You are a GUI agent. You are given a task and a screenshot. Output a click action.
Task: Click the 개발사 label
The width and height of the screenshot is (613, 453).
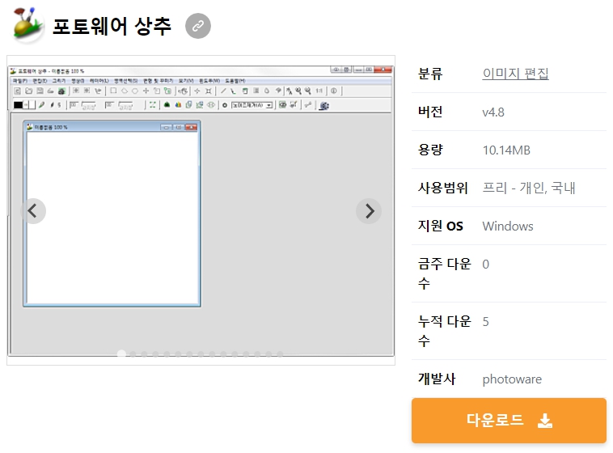436,379
